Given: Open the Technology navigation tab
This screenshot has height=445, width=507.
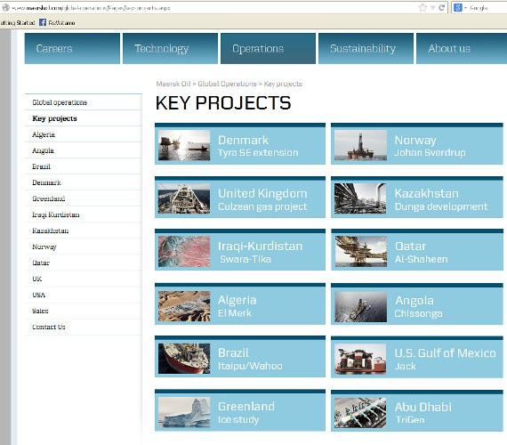Looking at the screenshot, I should click(x=170, y=49).
